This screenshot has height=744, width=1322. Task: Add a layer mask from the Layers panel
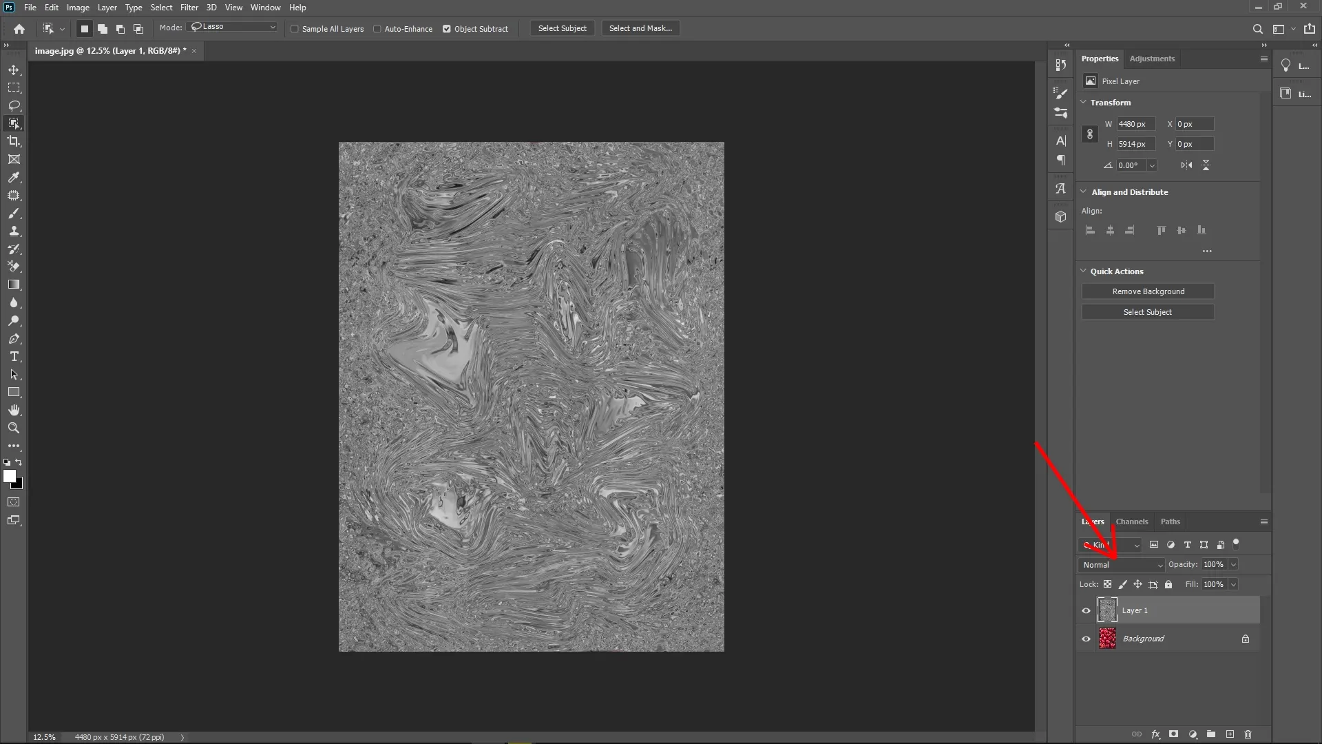(1173, 734)
